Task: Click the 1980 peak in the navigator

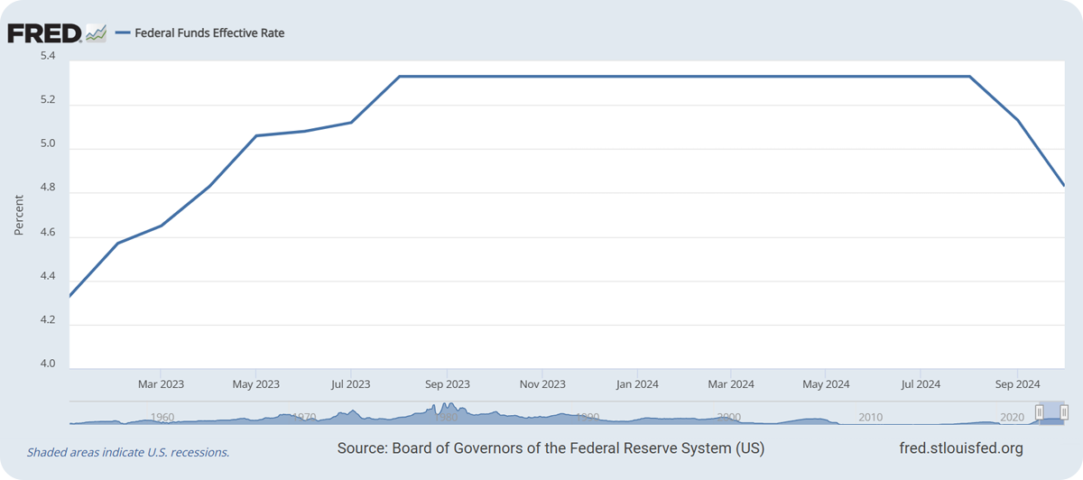Action: [x=446, y=409]
